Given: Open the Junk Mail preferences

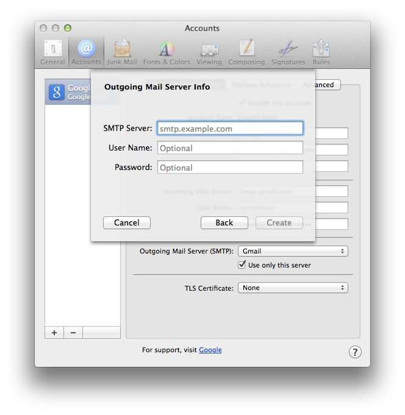Looking at the screenshot, I should pos(122,52).
